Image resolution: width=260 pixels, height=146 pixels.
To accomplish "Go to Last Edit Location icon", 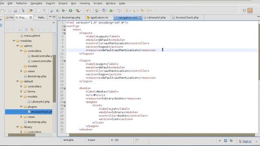I will click(x=143, y=11).
